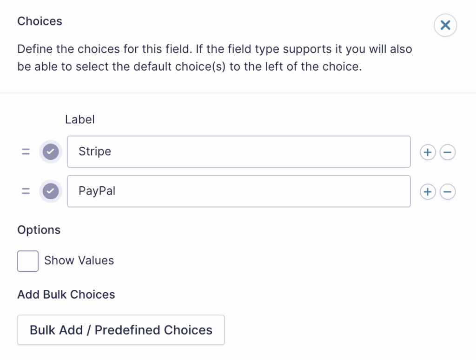476x360 pixels.
Task: Unset the default checkmark for Stripe
Action: 51,152
